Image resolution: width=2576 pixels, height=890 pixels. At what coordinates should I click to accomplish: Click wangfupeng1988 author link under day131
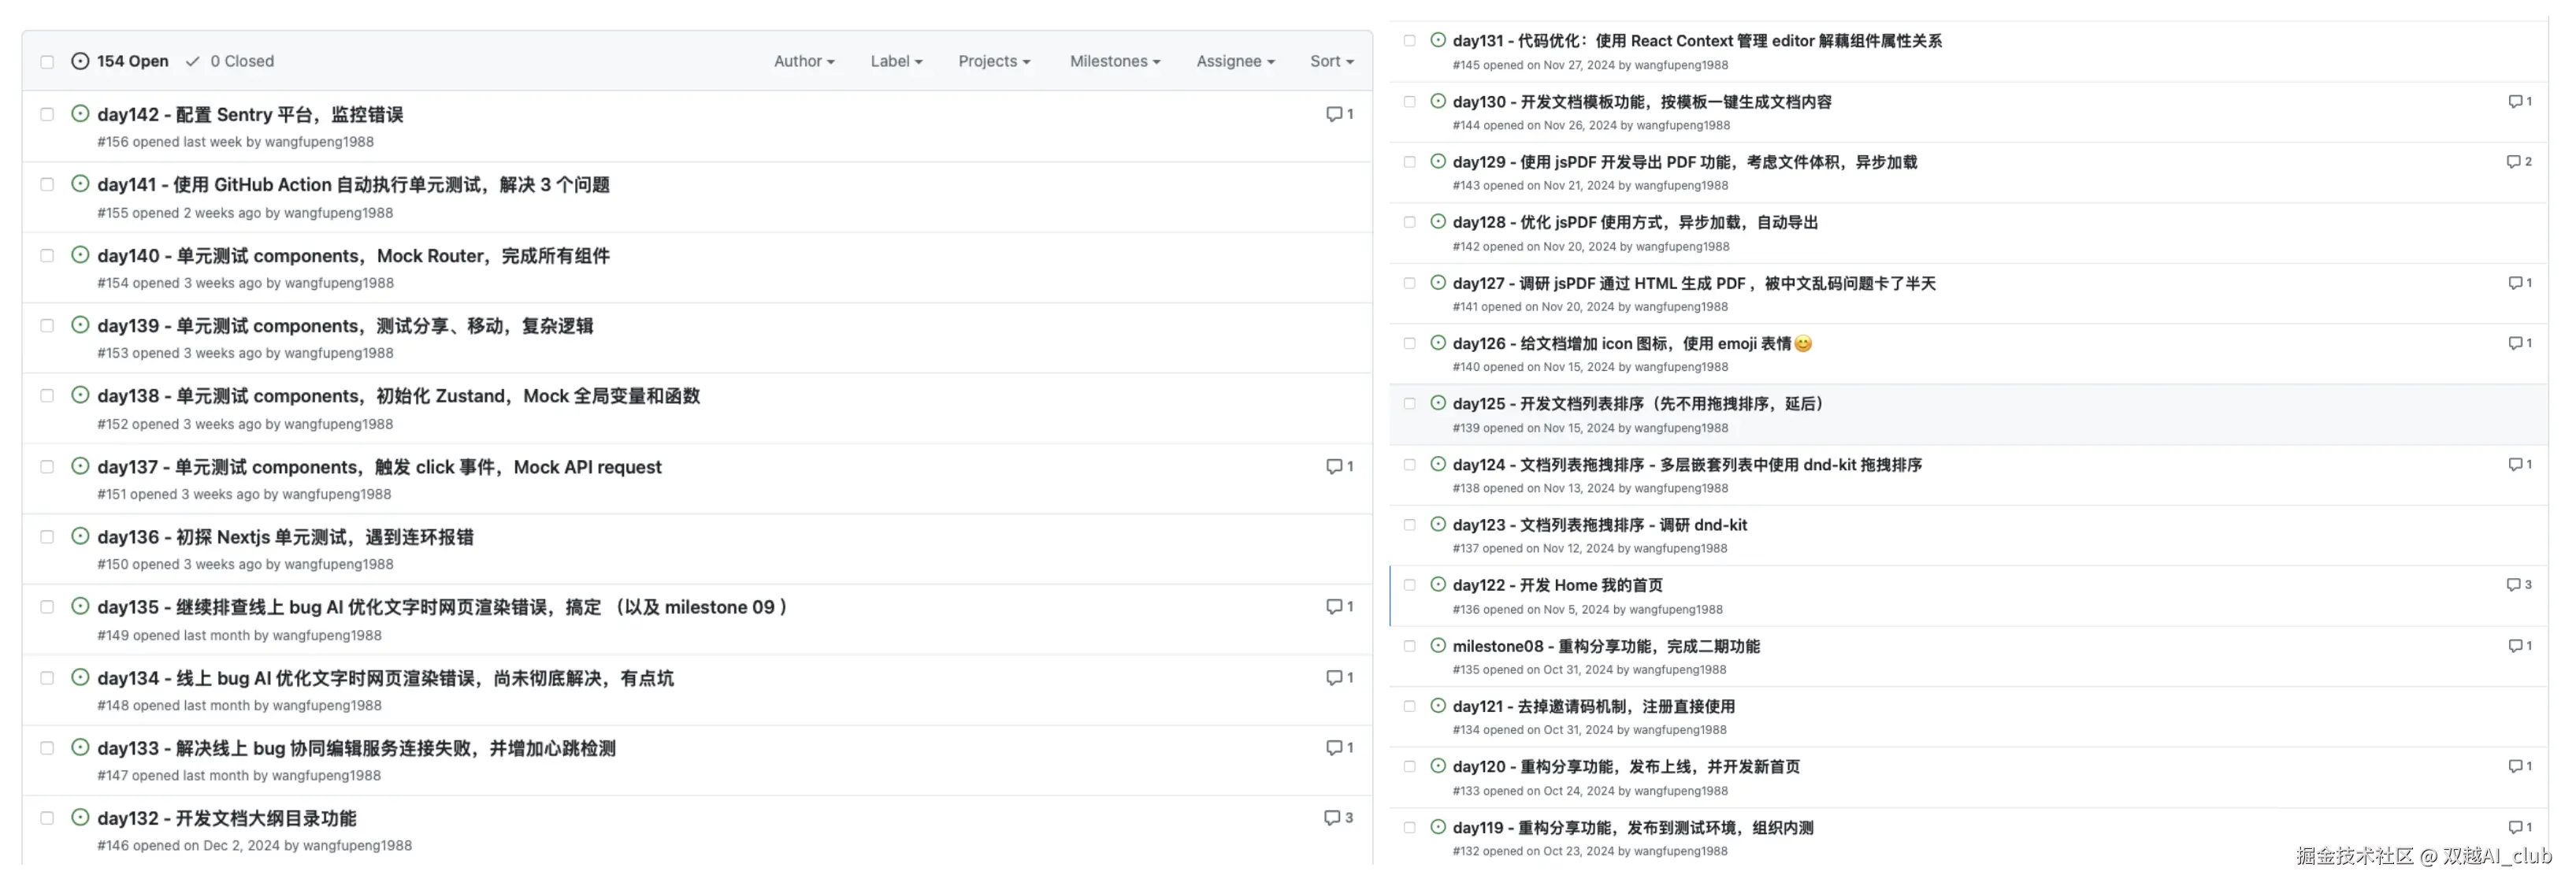point(1681,65)
